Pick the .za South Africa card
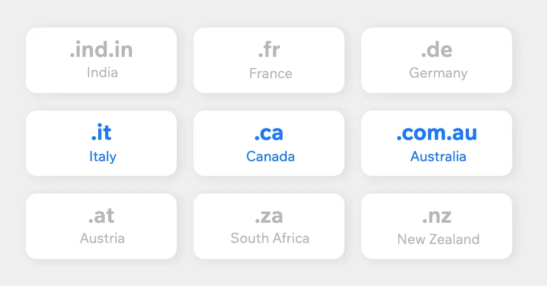The width and height of the screenshot is (547, 286). coord(269,226)
